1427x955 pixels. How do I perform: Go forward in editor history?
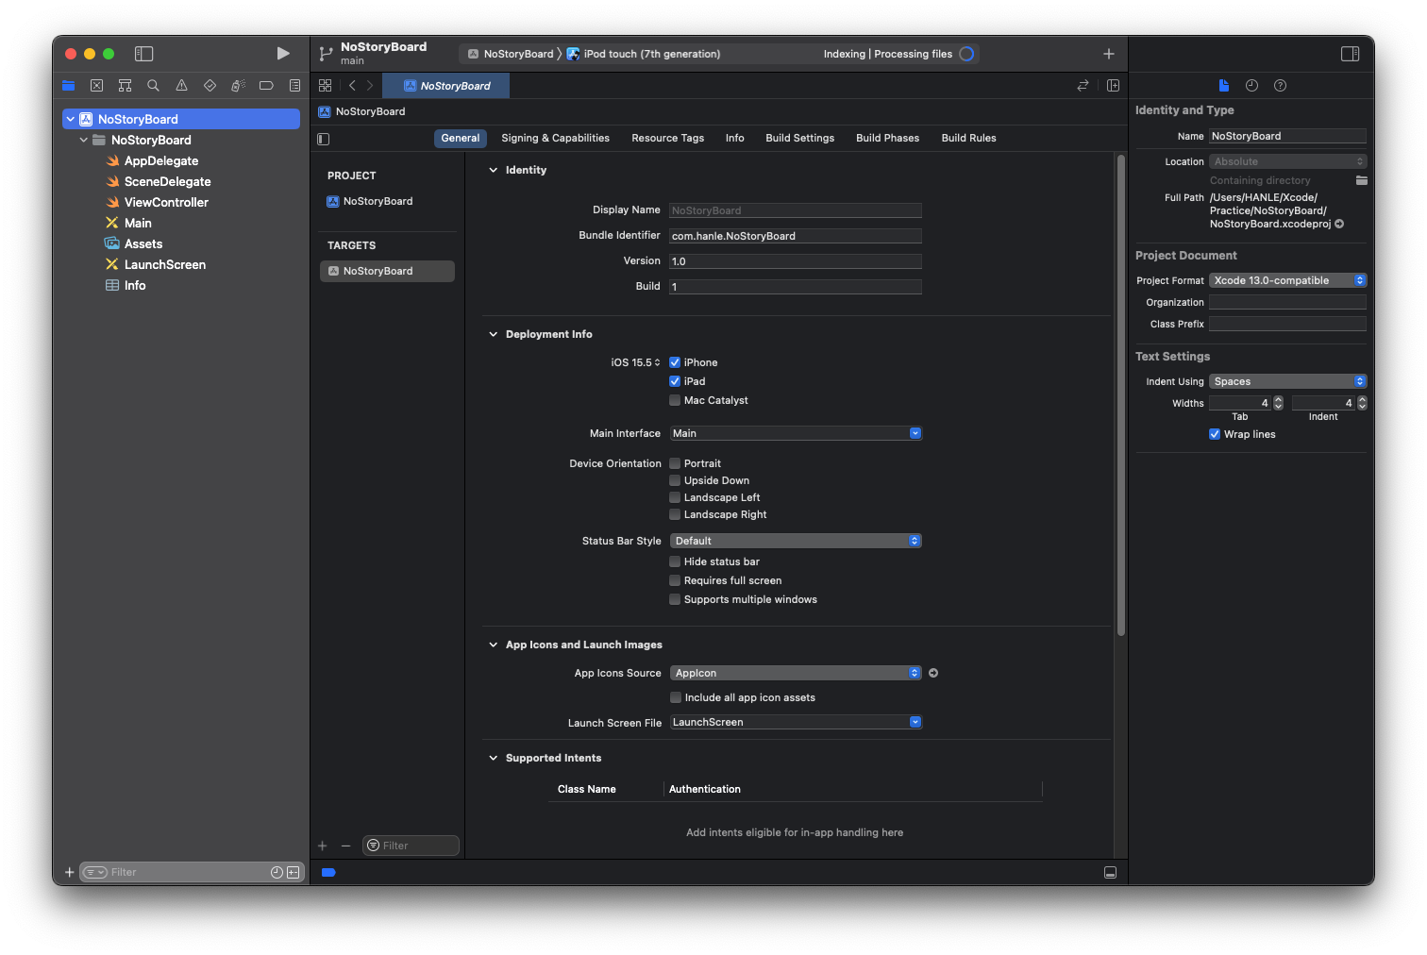(x=370, y=86)
